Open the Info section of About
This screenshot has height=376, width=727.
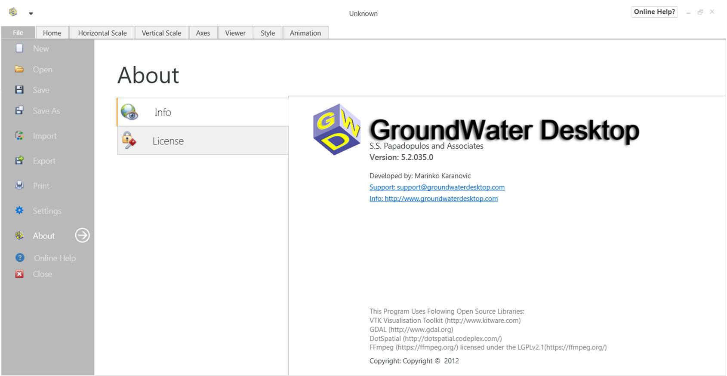(x=203, y=112)
